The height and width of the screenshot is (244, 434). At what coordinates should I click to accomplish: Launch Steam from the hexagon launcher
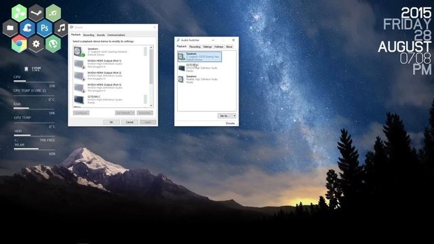[36, 13]
